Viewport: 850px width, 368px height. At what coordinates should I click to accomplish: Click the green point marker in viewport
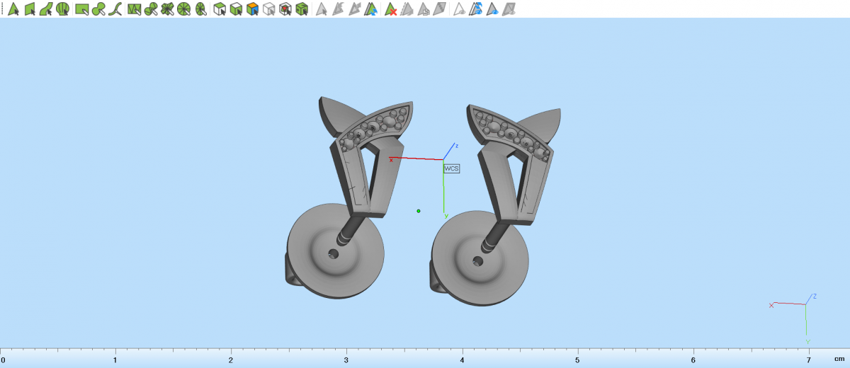coord(419,211)
